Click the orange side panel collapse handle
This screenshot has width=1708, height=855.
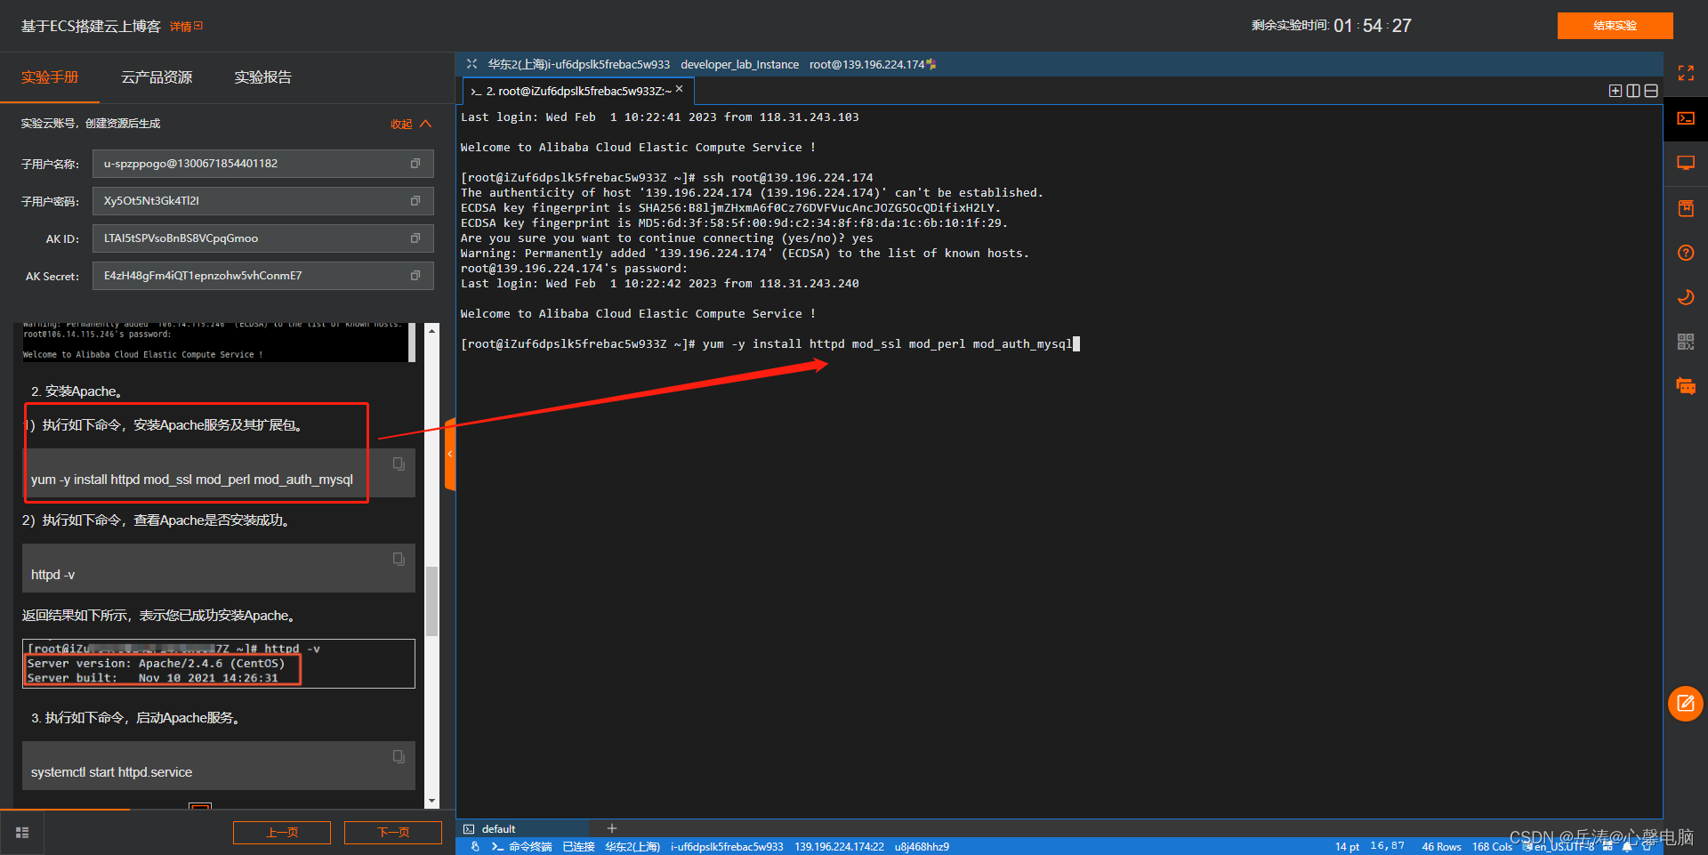pos(450,454)
